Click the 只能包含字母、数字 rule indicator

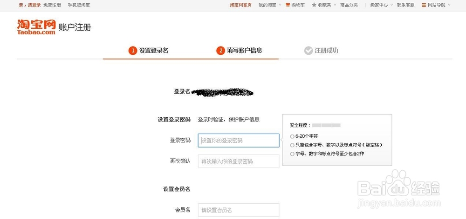coord(292,145)
